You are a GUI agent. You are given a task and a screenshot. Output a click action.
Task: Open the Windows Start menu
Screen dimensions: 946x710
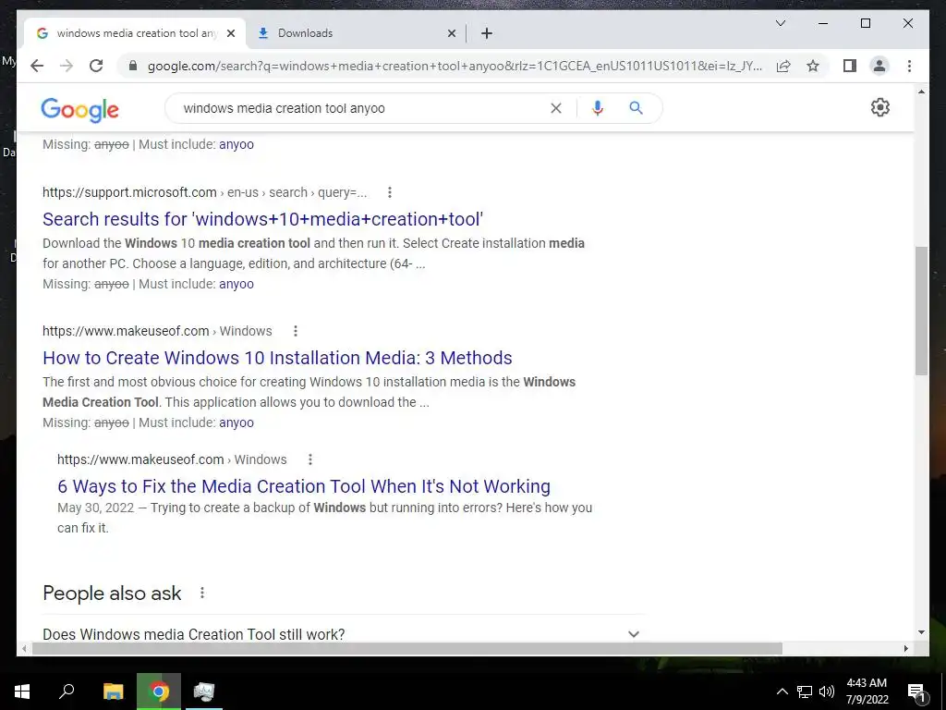(22, 692)
